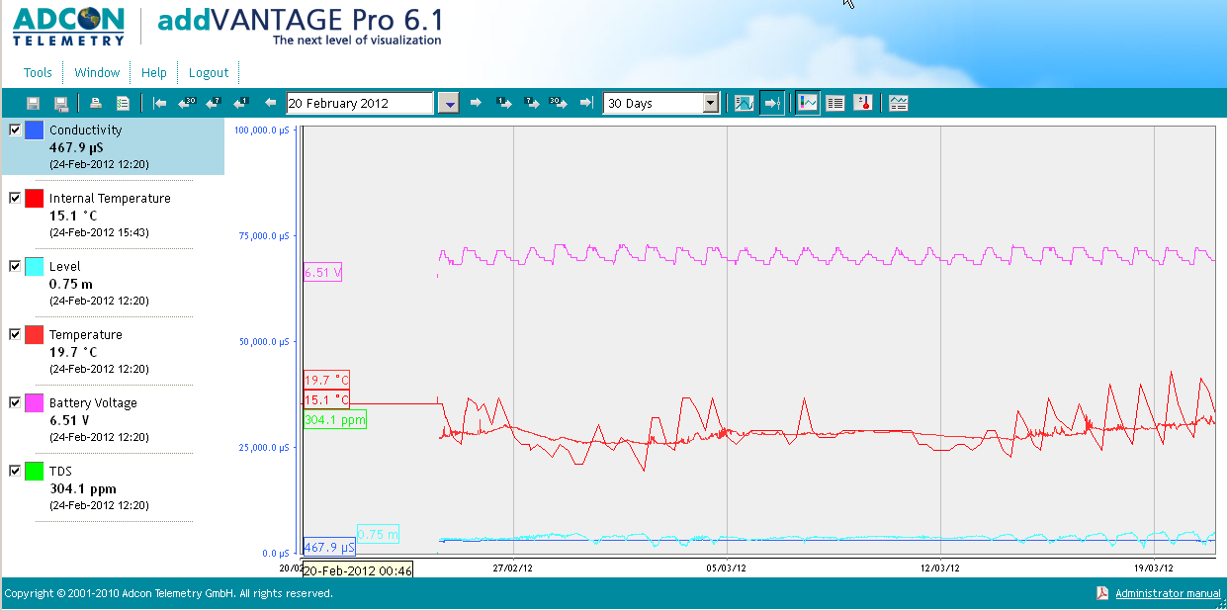Click the 304.1 ppm value tag on chart
Screen dimensions: 1228x611
(335, 419)
